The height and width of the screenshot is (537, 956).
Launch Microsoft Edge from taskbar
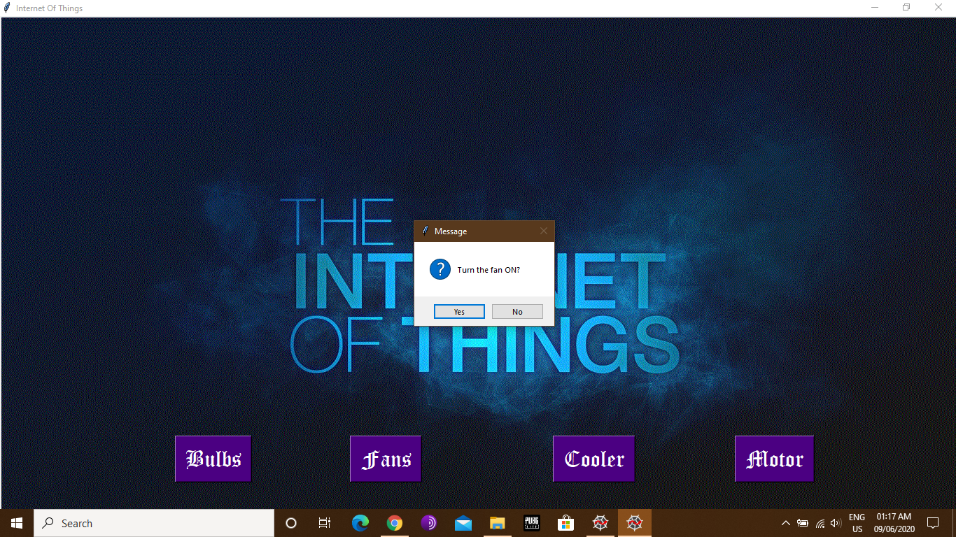[360, 523]
